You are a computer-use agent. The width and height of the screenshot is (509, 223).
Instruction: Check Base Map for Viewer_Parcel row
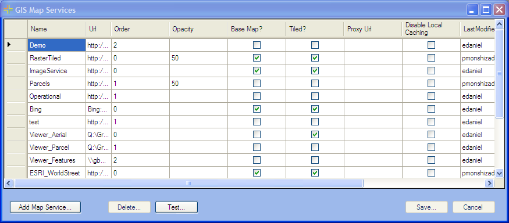257,148
